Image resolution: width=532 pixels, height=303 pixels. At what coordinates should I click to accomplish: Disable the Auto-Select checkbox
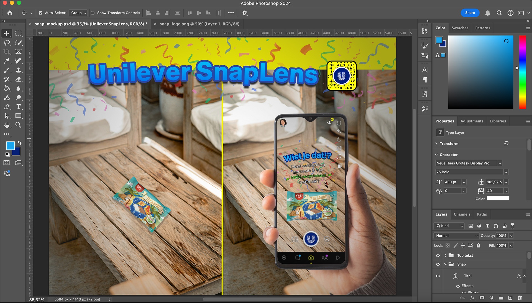(x=40, y=13)
